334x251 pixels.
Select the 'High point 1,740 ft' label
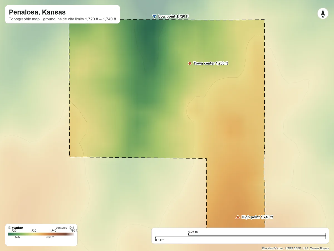257,217
